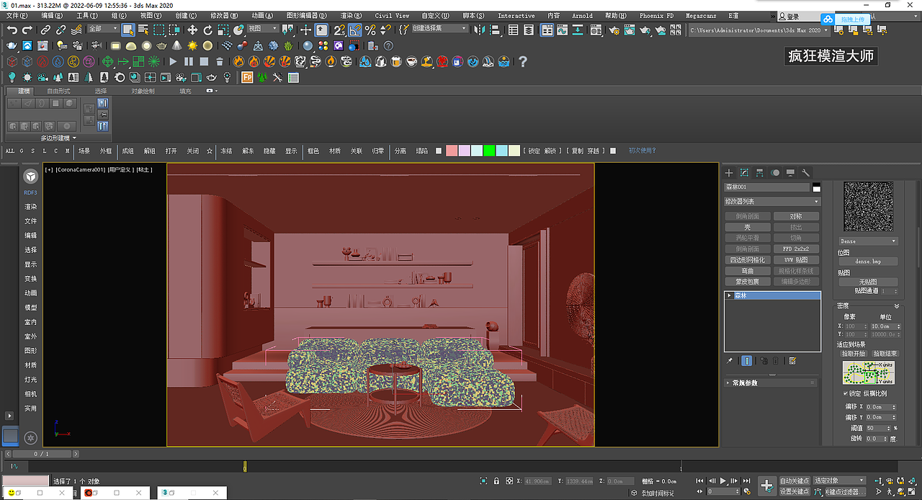Click the distribution map noise thumbnail
922x500 pixels.
tap(868, 207)
